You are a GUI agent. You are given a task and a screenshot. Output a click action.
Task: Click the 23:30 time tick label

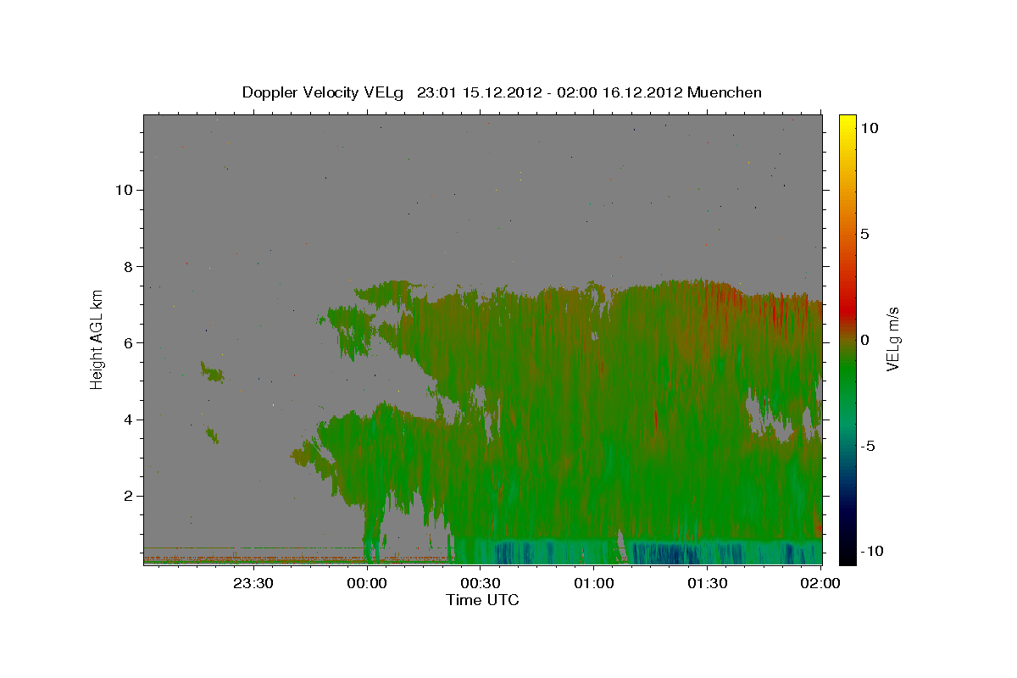coord(253,583)
